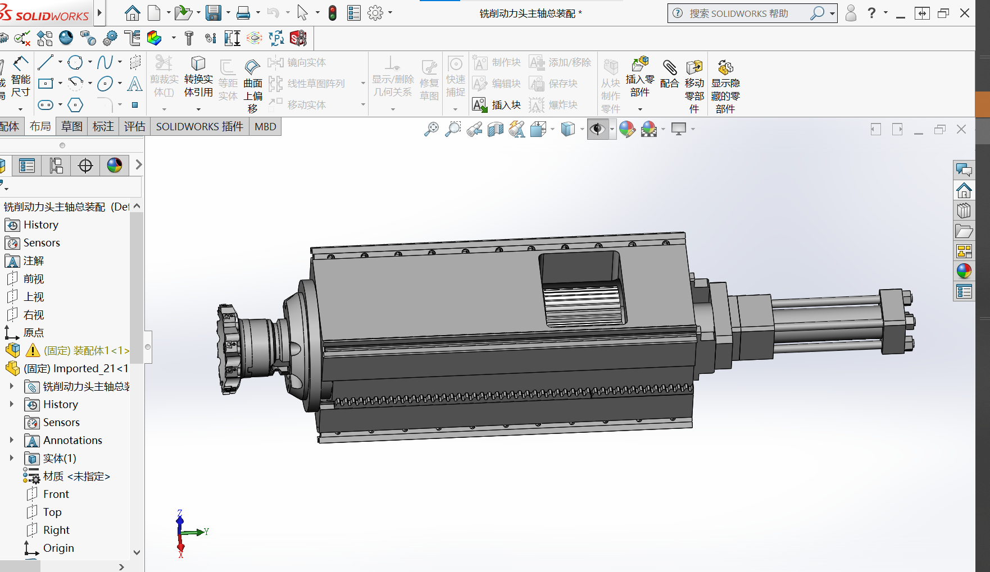Click the Help question mark icon
Viewport: 990px width, 572px height.
871,13
